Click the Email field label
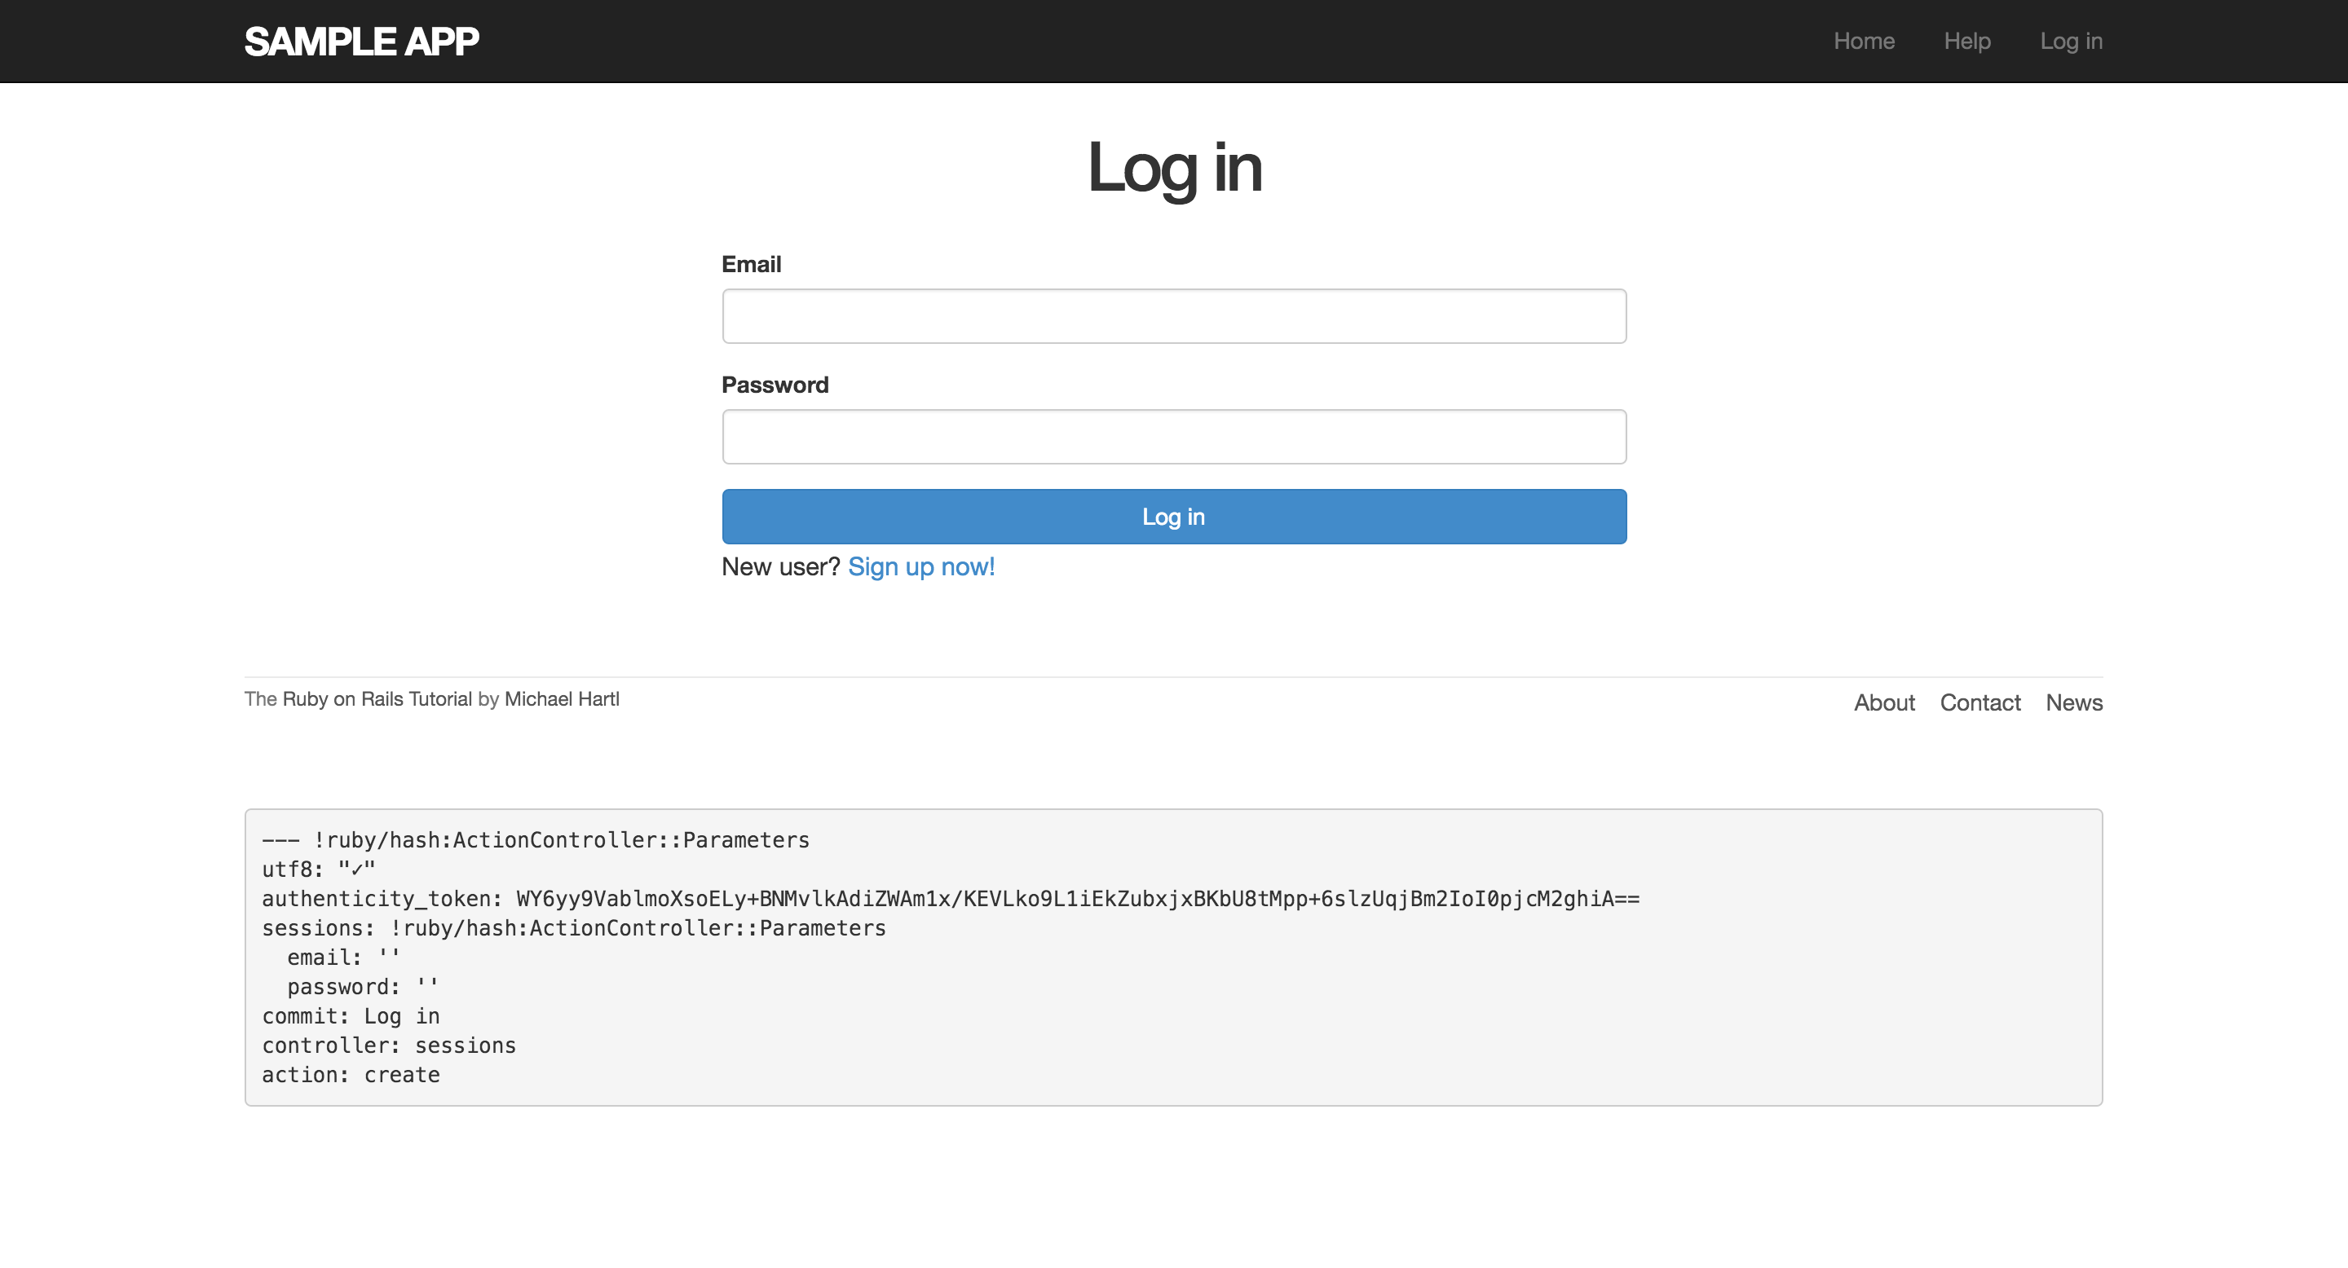Viewport: 2348px width, 1268px height. [751, 264]
